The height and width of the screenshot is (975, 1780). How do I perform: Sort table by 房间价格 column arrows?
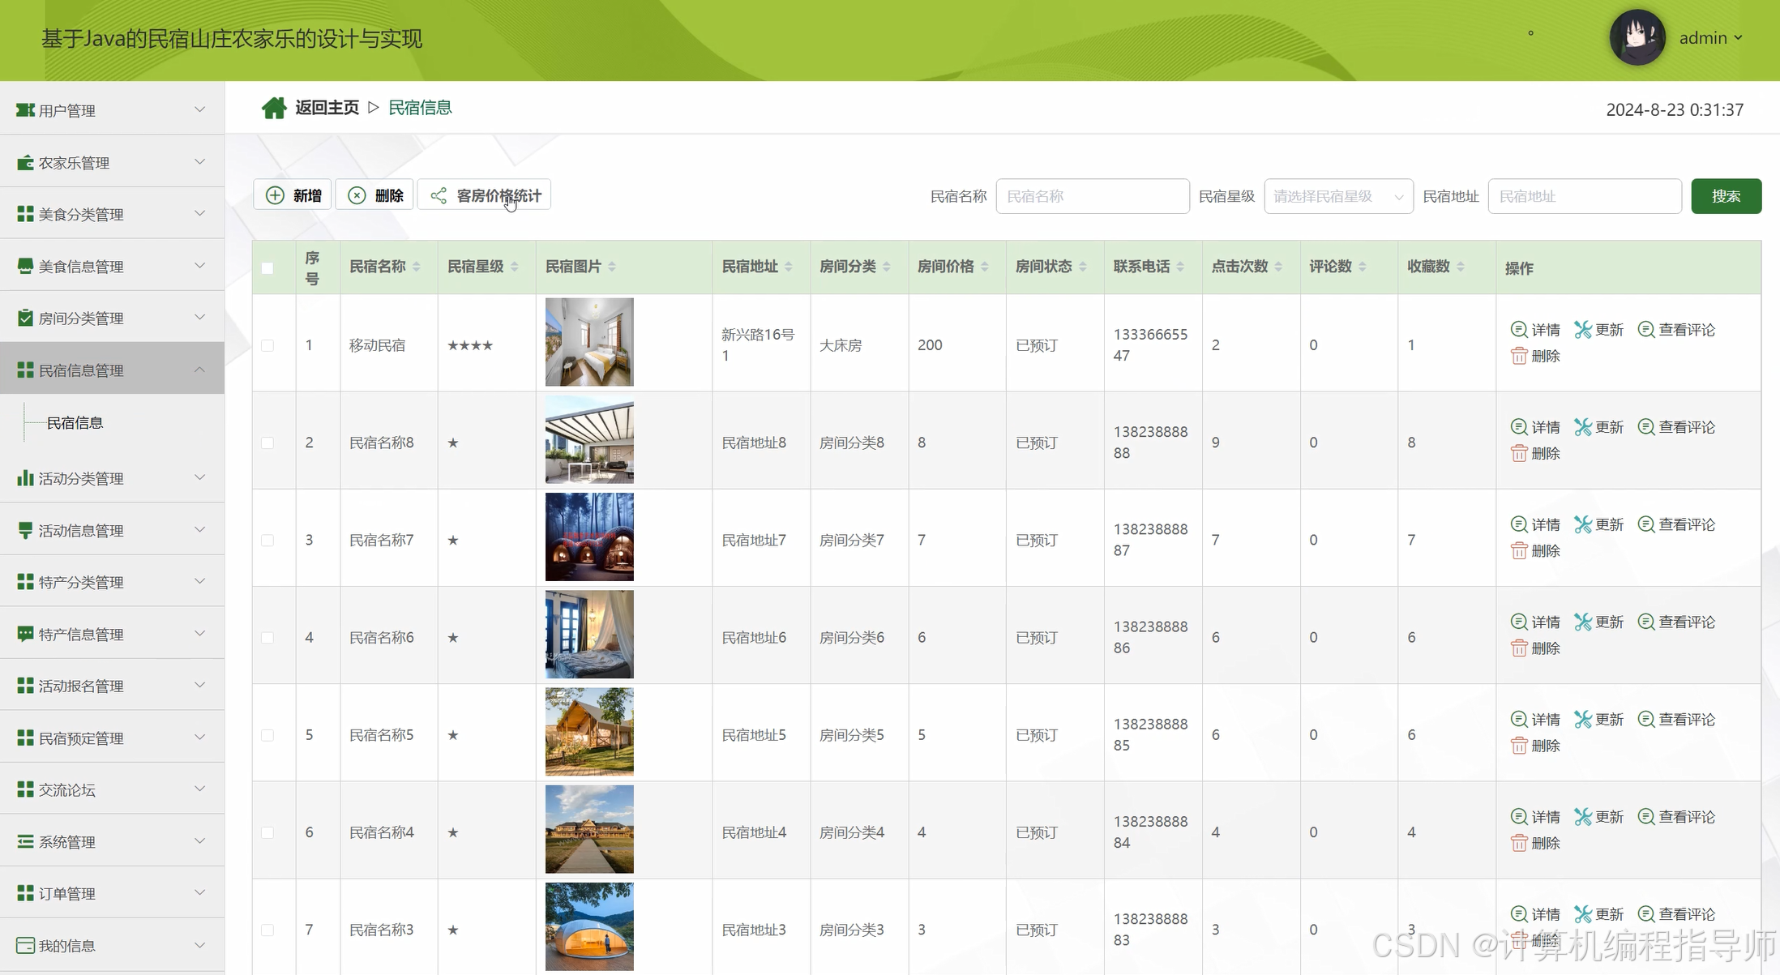click(x=984, y=267)
